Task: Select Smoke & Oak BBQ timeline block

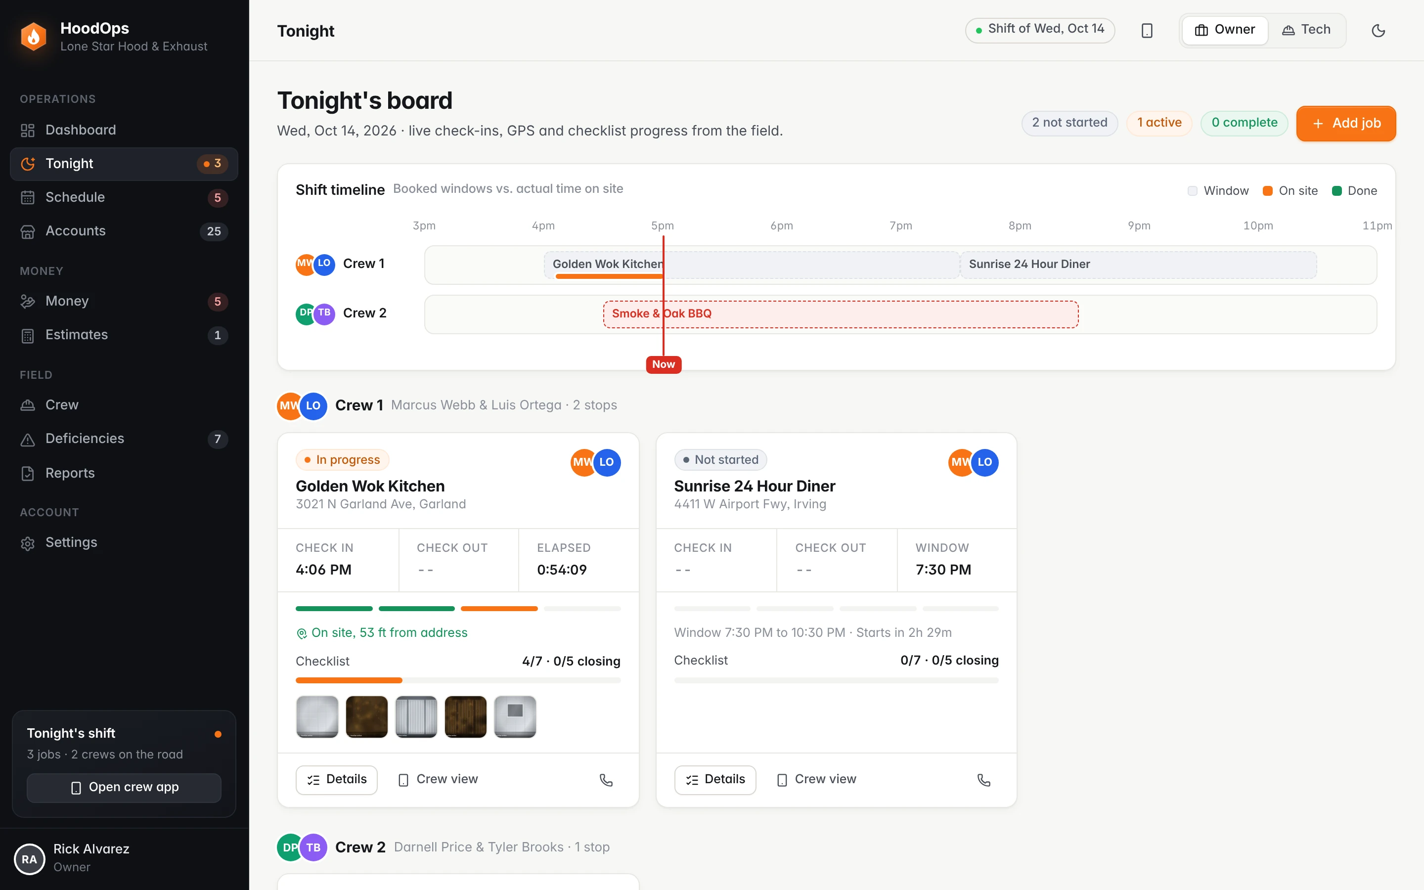Action: (841, 314)
